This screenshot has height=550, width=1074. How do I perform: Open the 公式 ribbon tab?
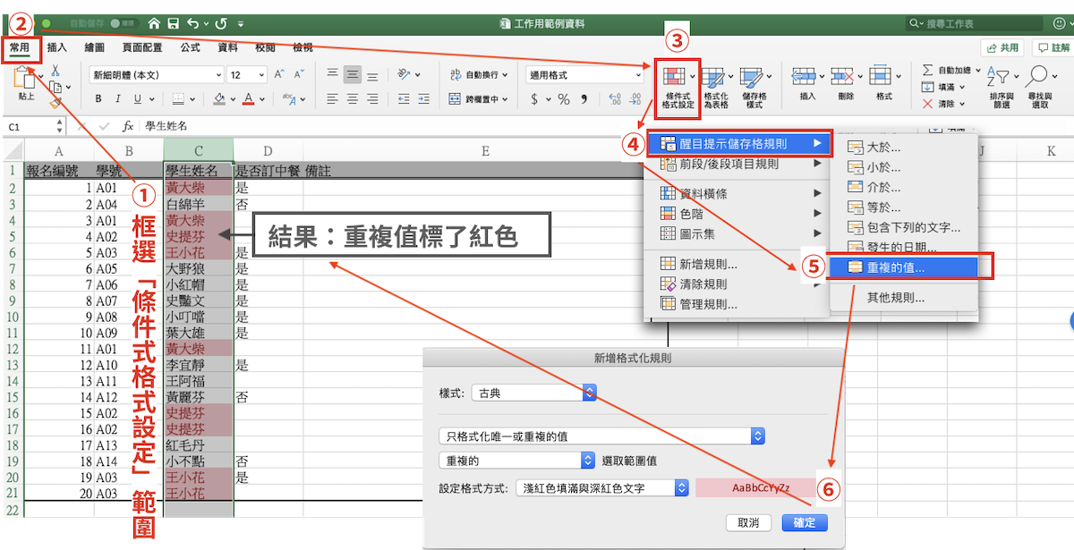tap(190, 47)
